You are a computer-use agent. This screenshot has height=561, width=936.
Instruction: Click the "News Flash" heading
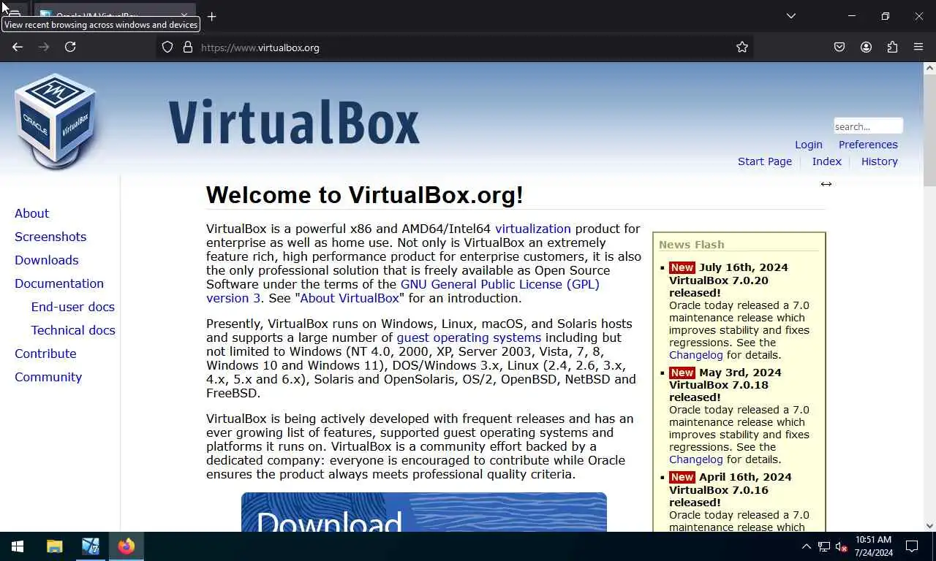(x=692, y=245)
